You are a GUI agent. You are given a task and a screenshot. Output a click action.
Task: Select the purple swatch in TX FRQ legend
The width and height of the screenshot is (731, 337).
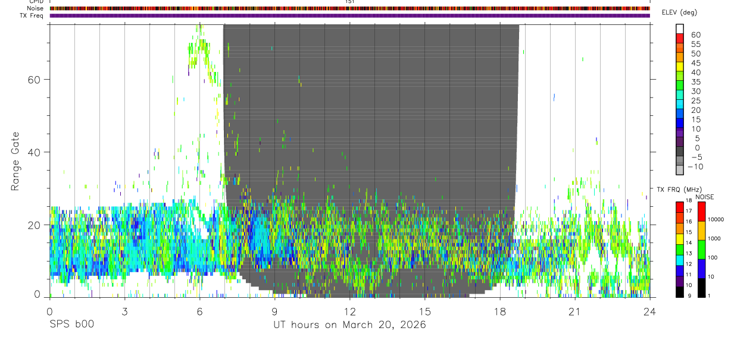pos(680,282)
